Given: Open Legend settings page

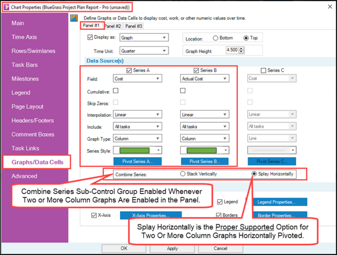Looking at the screenshot, I should click(21, 93).
